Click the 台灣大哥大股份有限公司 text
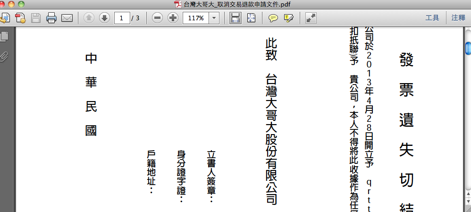Viewport: 471px width, 212px height. pyautogui.click(x=271, y=139)
